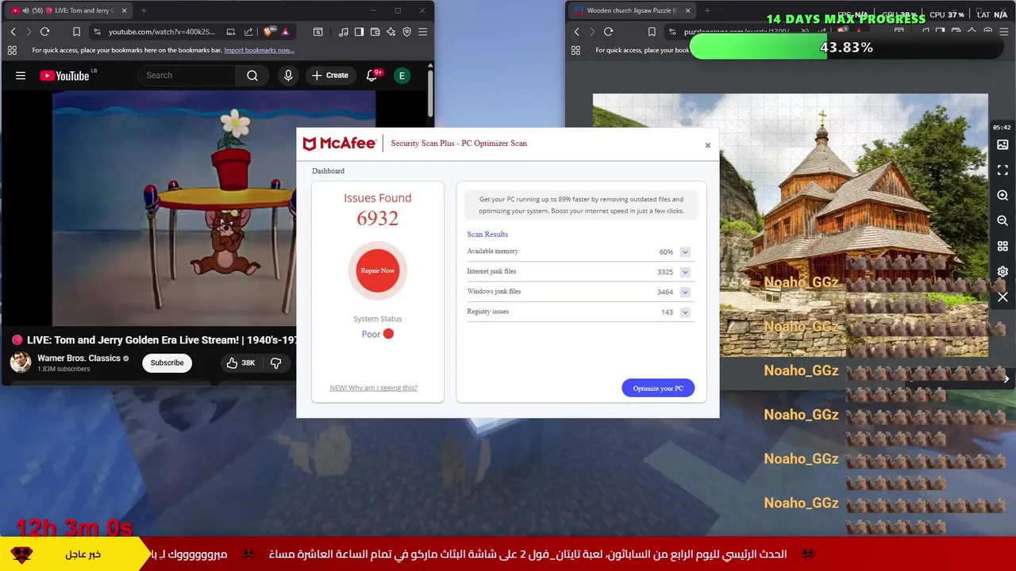Switch to the Wooden church Jigsaw Puzzle tab
Screen dimensions: 1016x571
tap(631, 10)
